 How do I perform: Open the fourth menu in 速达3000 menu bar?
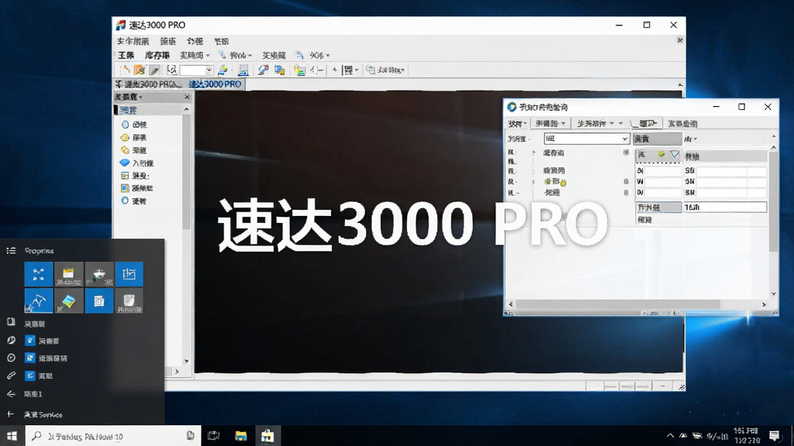pos(221,42)
